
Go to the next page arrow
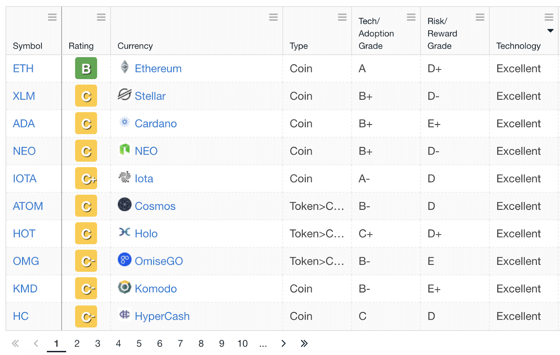[283, 343]
